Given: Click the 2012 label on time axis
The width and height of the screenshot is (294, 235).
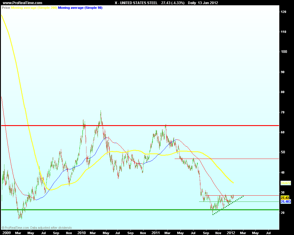Looking at the screenshot, I should [231, 233].
